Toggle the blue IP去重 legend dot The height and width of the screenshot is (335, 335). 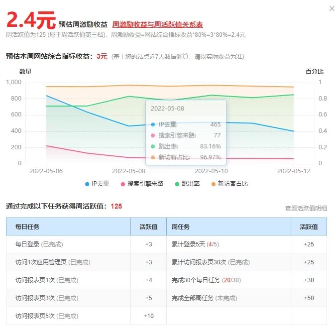pyautogui.click(x=87, y=184)
